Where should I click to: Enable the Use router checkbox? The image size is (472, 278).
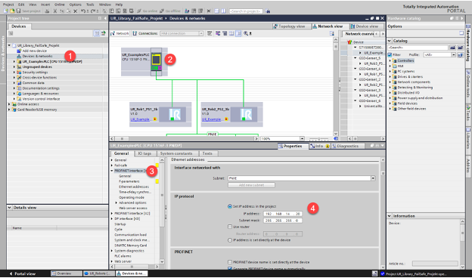tap(230, 227)
